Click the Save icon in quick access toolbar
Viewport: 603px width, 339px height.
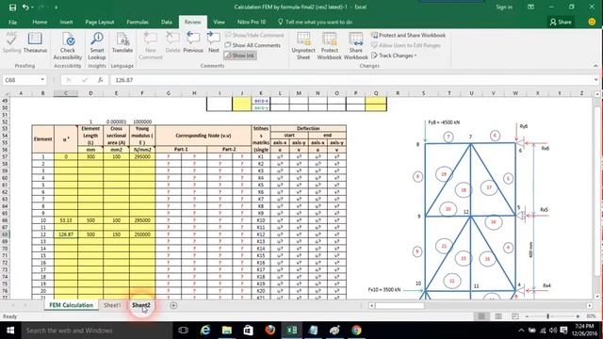[12, 8]
